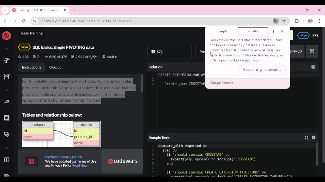Click the Read Now privacy policy link
This screenshot has height=182, width=325.
(80, 165)
